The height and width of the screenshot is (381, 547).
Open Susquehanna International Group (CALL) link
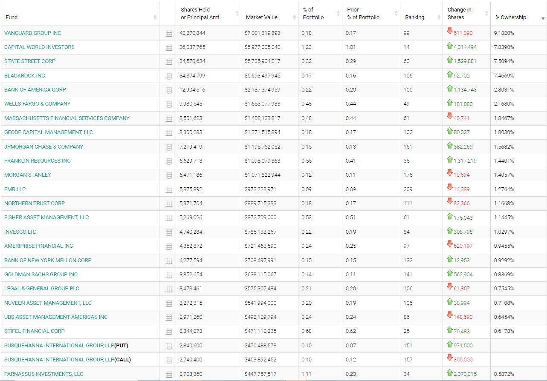pos(68,359)
